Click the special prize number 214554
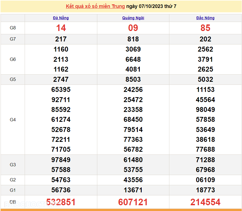The image size is (242, 211). [x=205, y=202]
